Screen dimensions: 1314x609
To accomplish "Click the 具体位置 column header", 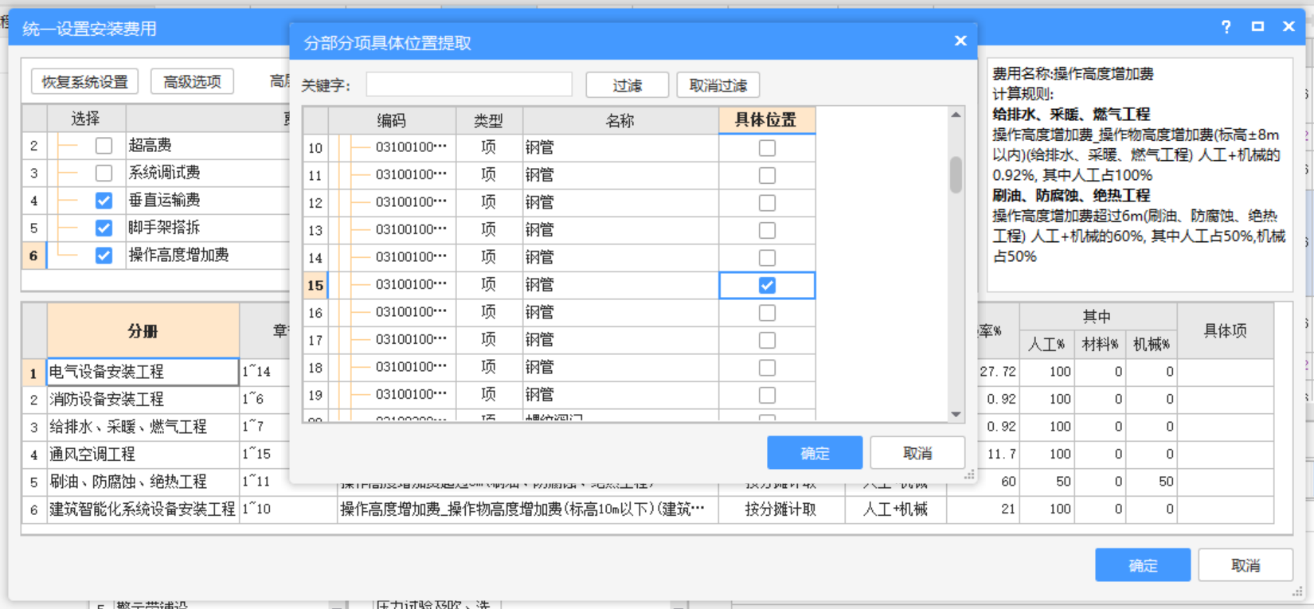I will (767, 120).
